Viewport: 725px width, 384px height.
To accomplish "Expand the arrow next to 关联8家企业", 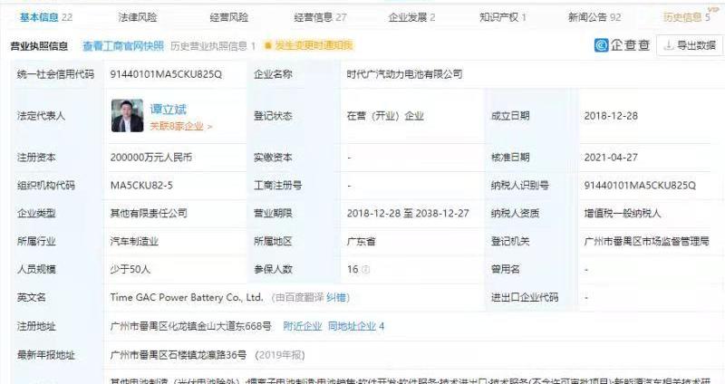I will [210, 127].
